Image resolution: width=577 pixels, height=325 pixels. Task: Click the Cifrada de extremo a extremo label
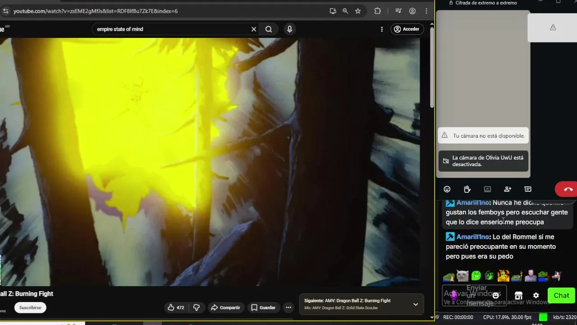(x=486, y=3)
